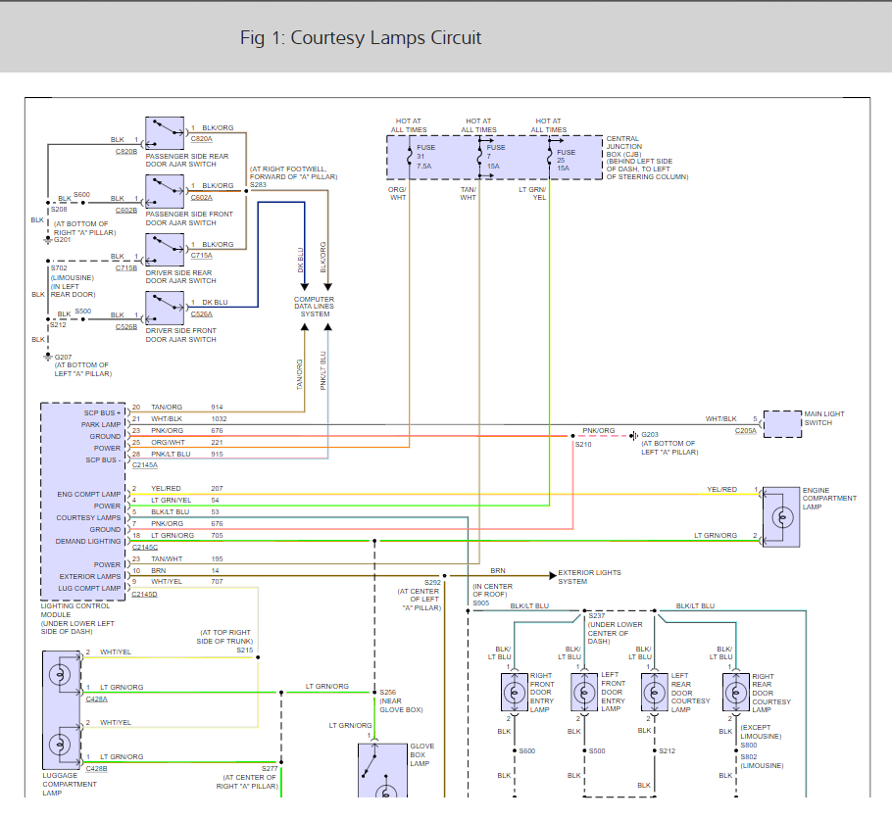Image resolution: width=892 pixels, height=820 pixels.
Task: Click the Exterior Lights System label
Action: (589, 577)
